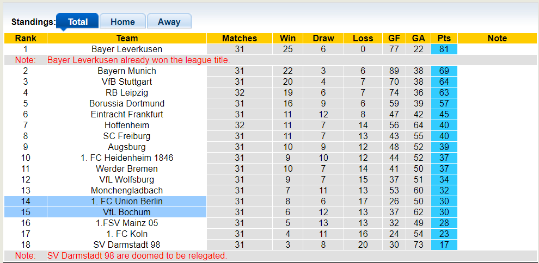This screenshot has height=263, width=539.
Task: Open SV Darmstadt 98 team link
Action: pos(127,245)
